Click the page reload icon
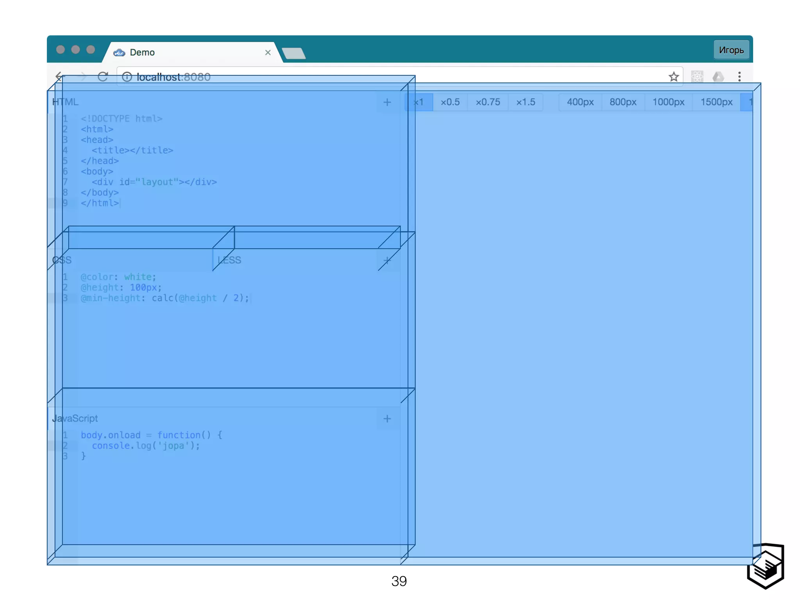The image size is (800, 600). (x=103, y=77)
